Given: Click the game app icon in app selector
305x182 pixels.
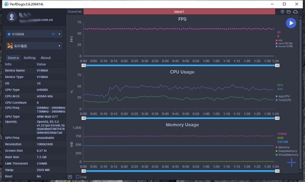Looking at the screenshot, I should (x=10, y=46).
